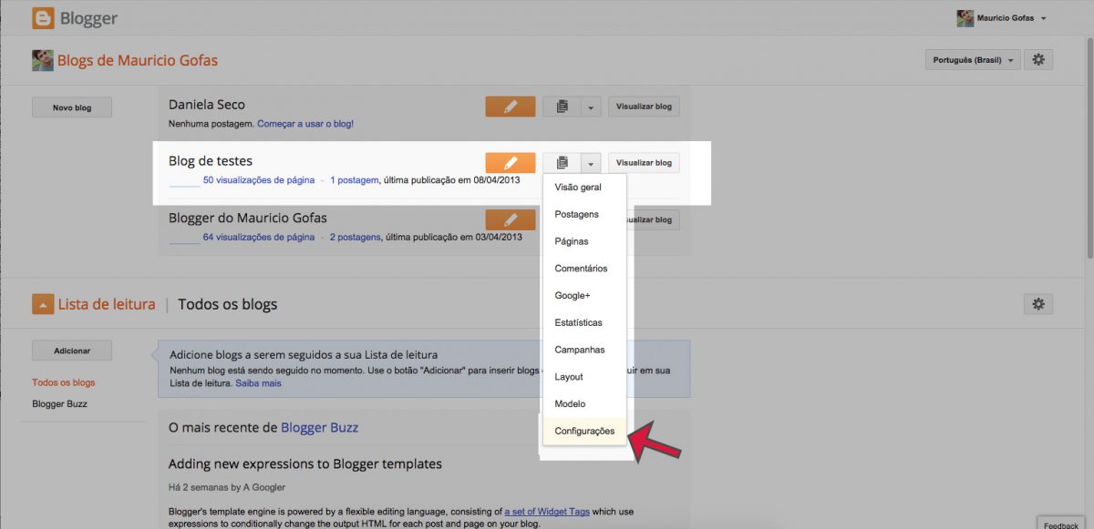This screenshot has width=1094, height=529.
Task: Click the Lista de leitura heading
Action: click(x=107, y=304)
